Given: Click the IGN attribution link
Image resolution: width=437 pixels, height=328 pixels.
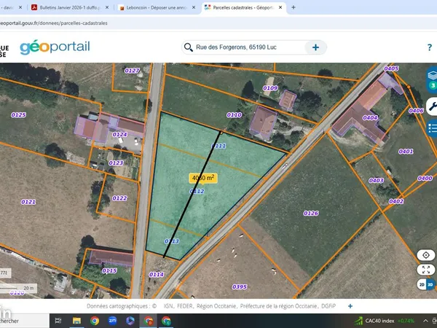Looking at the screenshot, I should (168, 306).
